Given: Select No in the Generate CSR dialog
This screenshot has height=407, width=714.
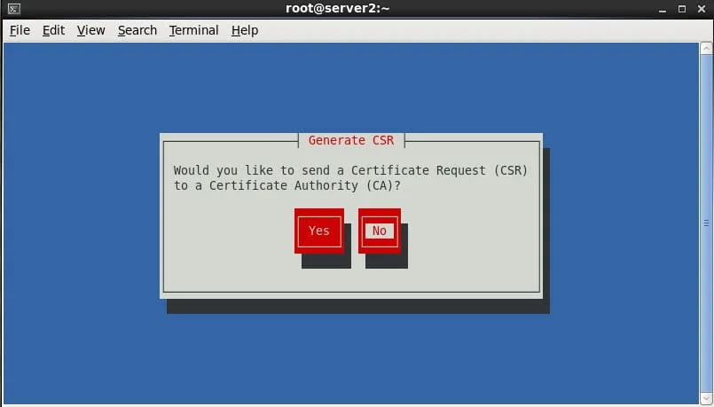Looking at the screenshot, I should (380, 231).
